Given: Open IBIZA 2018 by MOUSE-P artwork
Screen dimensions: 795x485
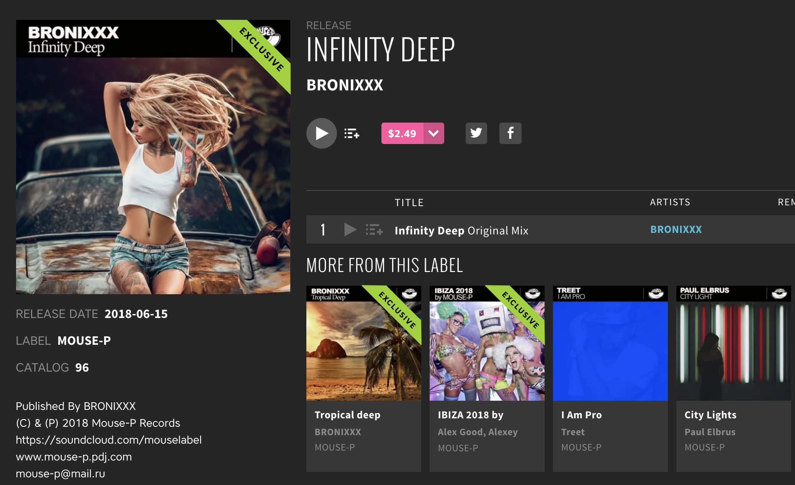Looking at the screenshot, I should coord(487,343).
